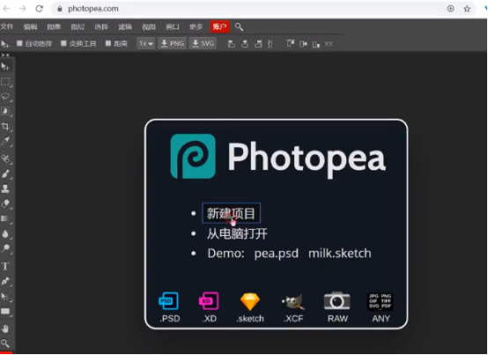Click the ANY formats icon
The image size is (488, 355).
point(381,301)
